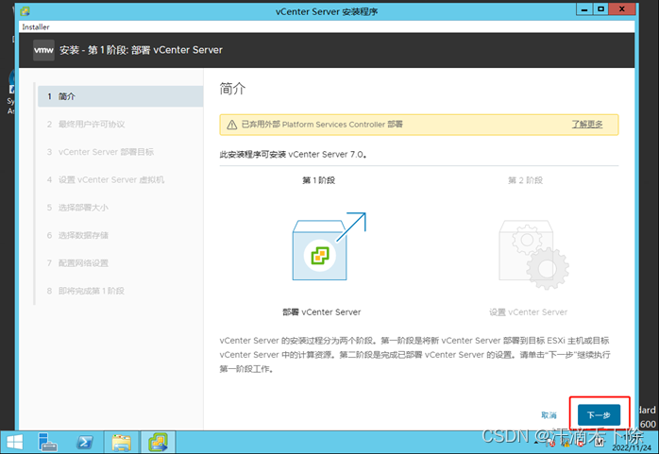Click the 取消 (Cancel) link
659x454 pixels.
click(549, 415)
